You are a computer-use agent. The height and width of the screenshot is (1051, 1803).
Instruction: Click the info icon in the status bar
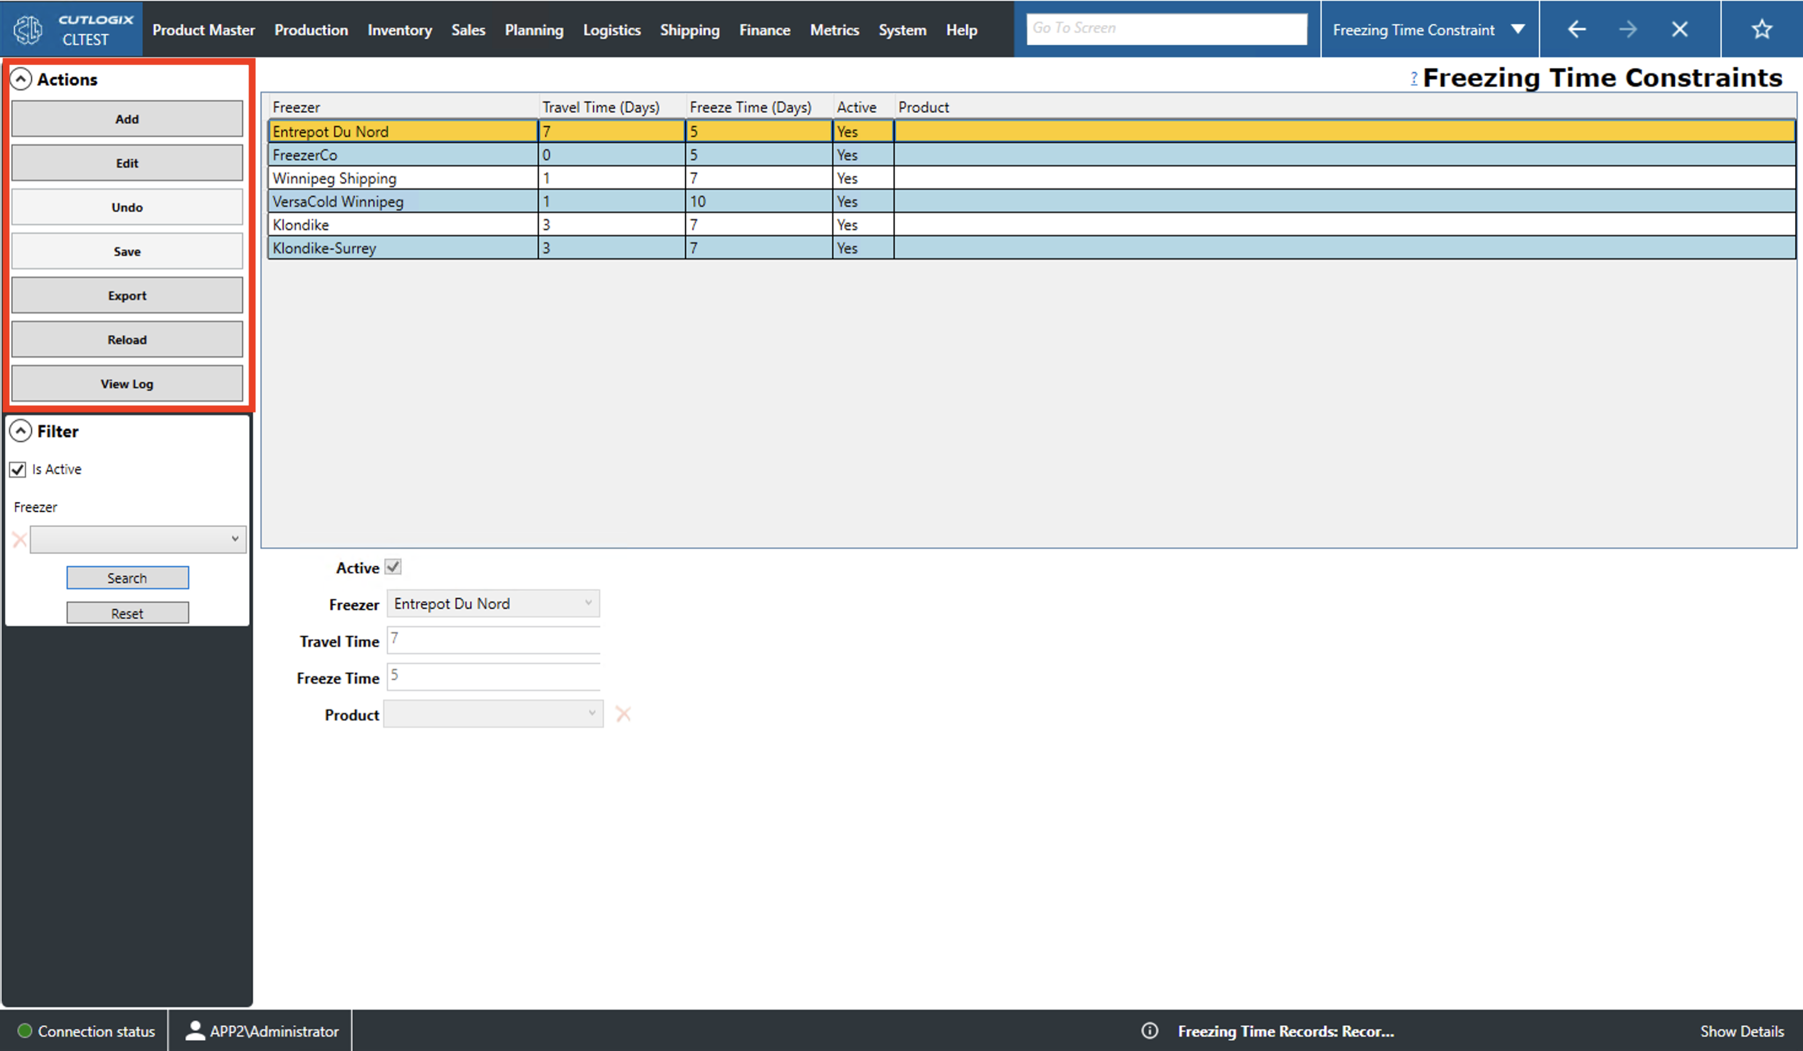pyautogui.click(x=1151, y=1031)
